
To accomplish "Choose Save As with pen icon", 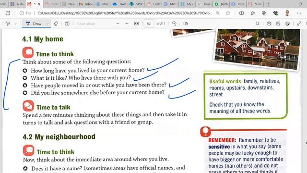I will [x=287, y=24].
